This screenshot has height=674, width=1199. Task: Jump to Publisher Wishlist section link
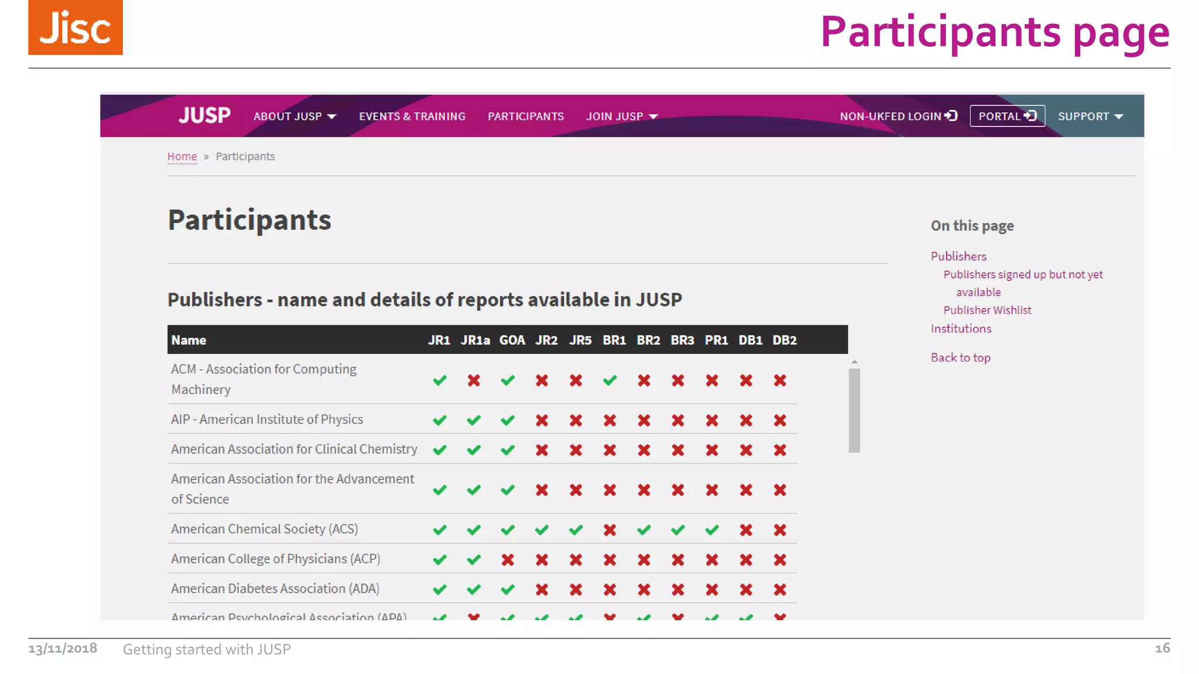987,310
